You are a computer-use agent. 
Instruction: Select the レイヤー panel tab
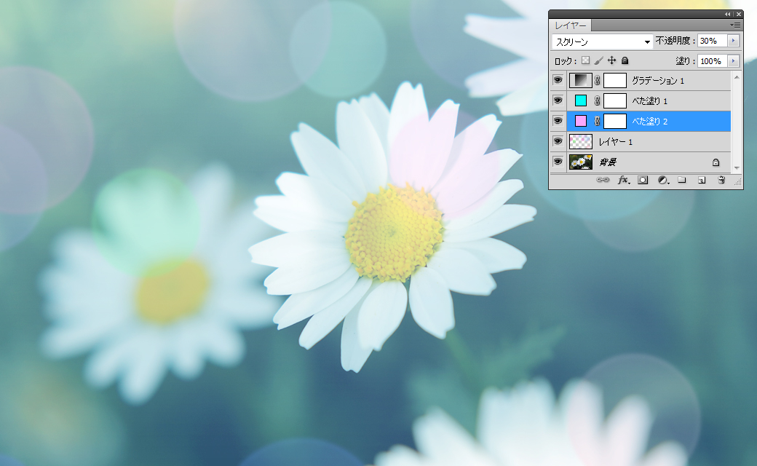tap(570, 25)
